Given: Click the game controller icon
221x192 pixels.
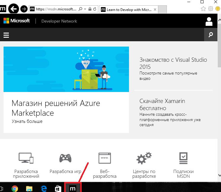Looking at the screenshot, I should (x=65, y=158).
